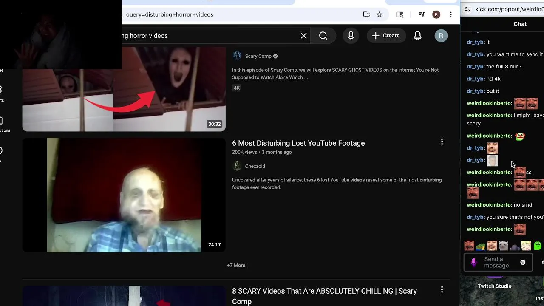Click the YouTube search magnifier button
This screenshot has width=544, height=306.
pos(323,36)
